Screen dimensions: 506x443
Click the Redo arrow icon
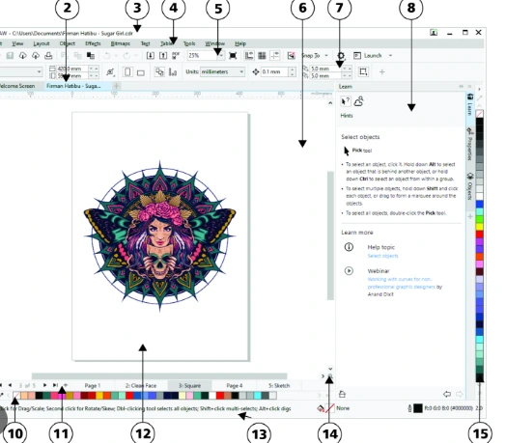[126, 56]
